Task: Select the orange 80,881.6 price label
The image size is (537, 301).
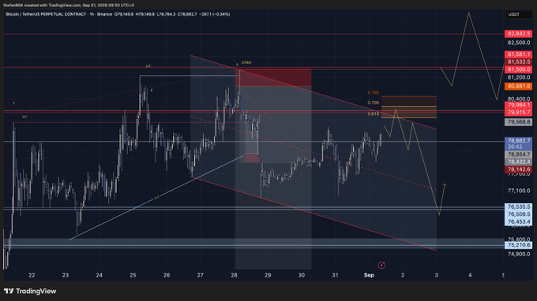Action: click(x=518, y=86)
